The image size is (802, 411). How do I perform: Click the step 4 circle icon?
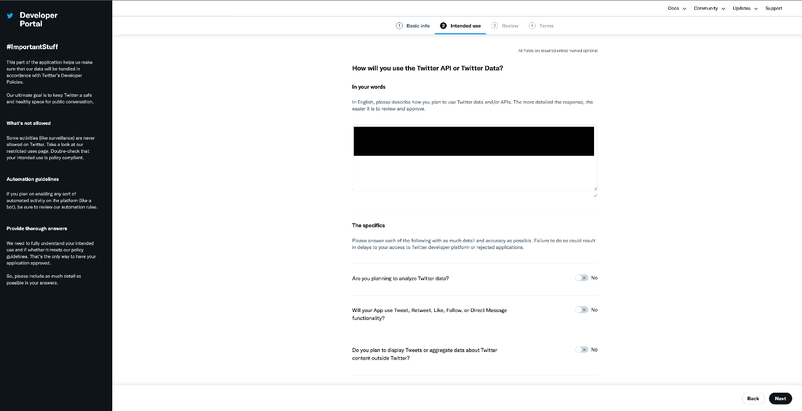tap(532, 26)
